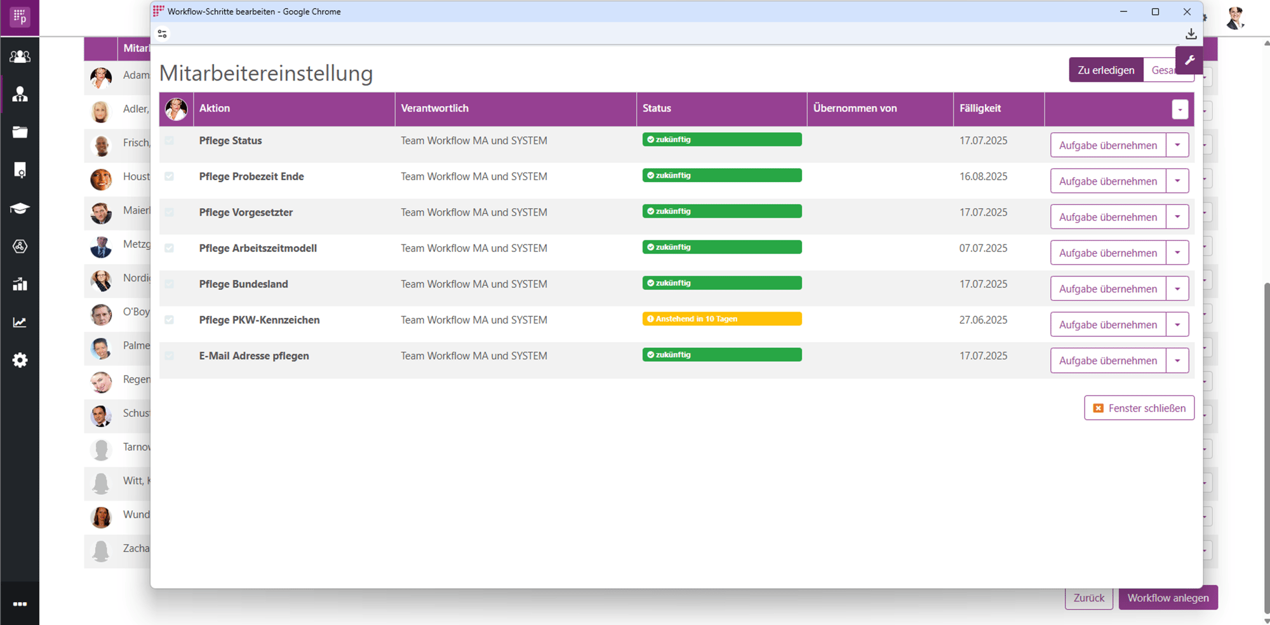Click the line chart analytics icon
Viewport: 1270px width, 625px height.
coord(20,322)
